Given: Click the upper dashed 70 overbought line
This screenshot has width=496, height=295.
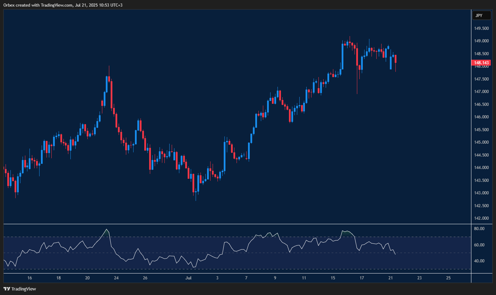Looking at the screenshot, I should (x=208, y=236).
